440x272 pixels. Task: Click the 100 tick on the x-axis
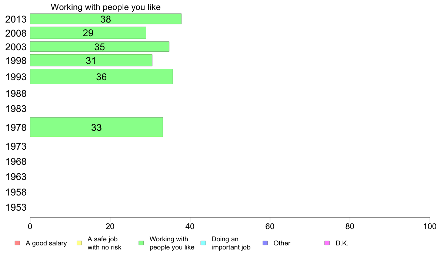click(430, 226)
